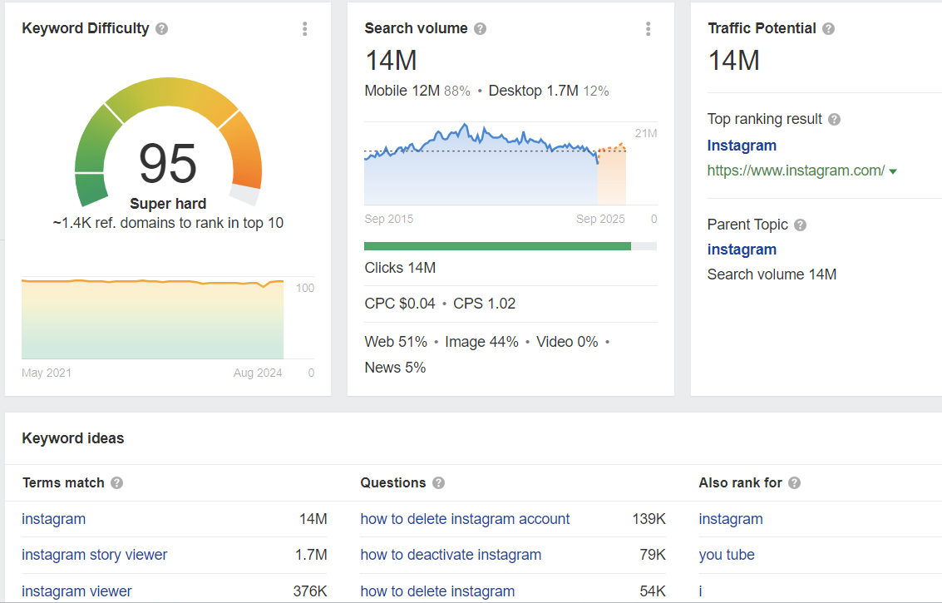Screen dimensions: 942x603
Task: Click 'CPC $0.04' value
Action: tap(400, 304)
